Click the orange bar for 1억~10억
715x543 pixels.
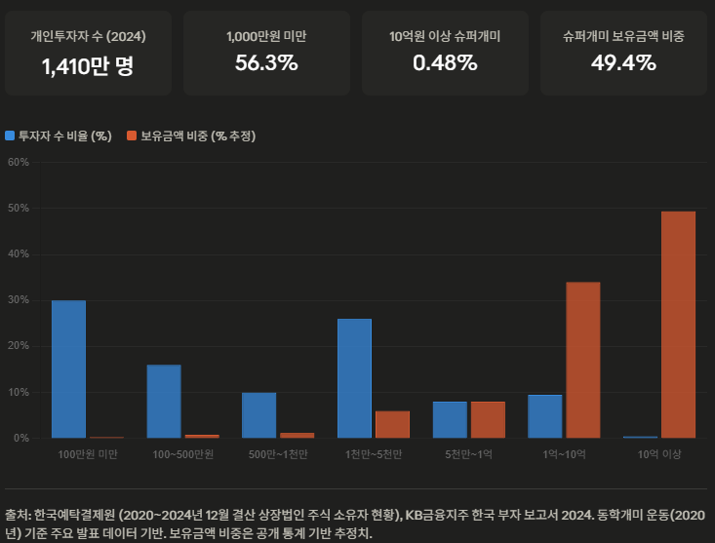point(583,360)
